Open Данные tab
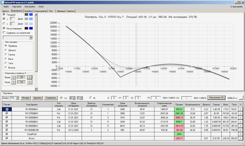Image resolution: width=245 pixels, height=146 pixels. tap(61, 11)
